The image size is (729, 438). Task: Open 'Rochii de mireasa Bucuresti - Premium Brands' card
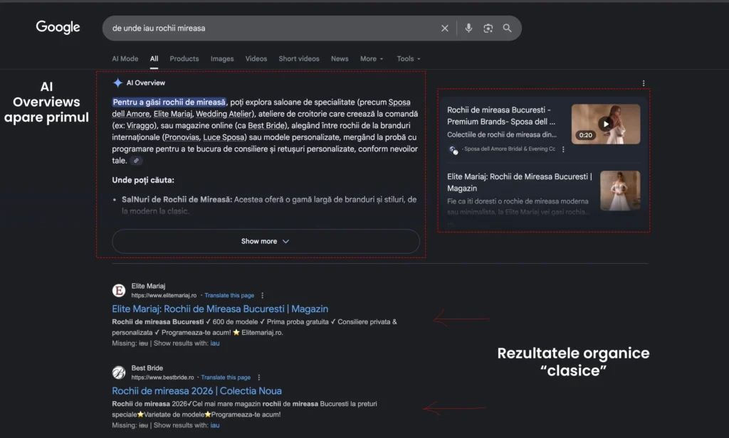pos(501,116)
